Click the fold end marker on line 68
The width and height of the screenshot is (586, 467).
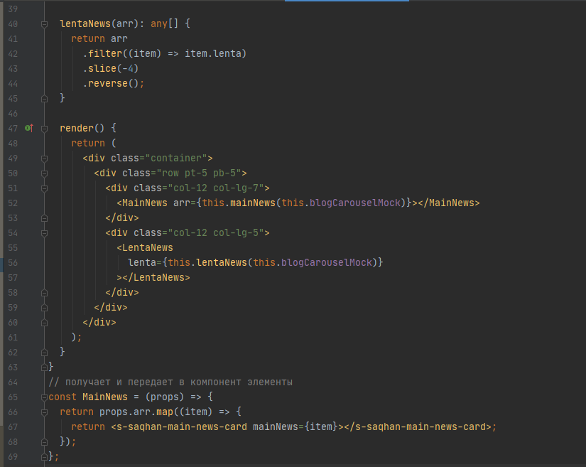tap(44, 442)
